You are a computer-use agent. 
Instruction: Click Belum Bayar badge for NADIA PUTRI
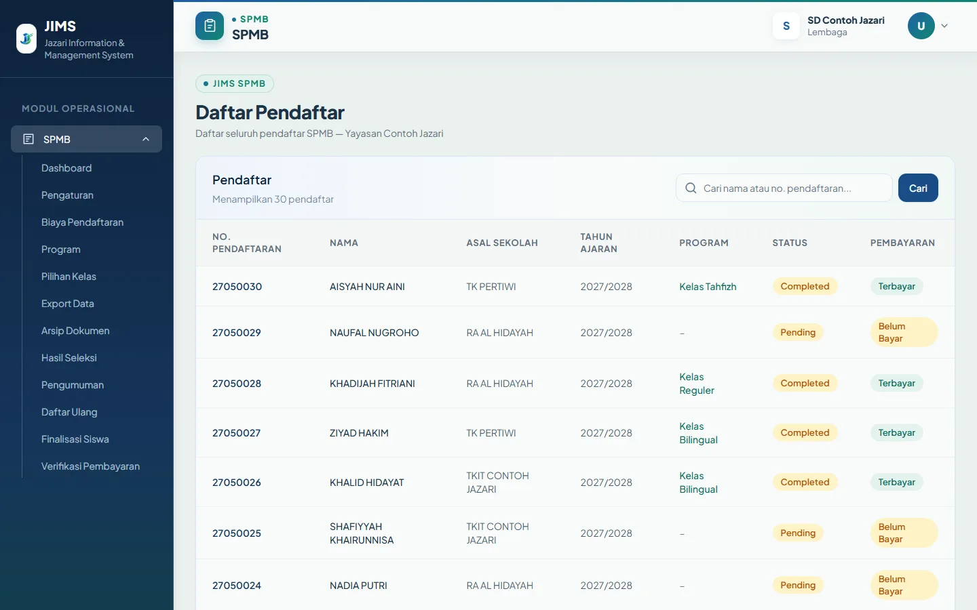(x=904, y=585)
